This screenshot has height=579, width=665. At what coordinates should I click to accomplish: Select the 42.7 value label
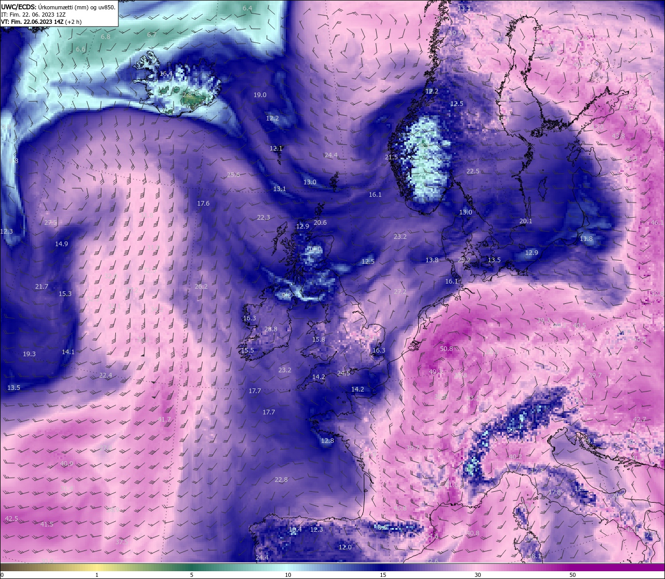640,420
